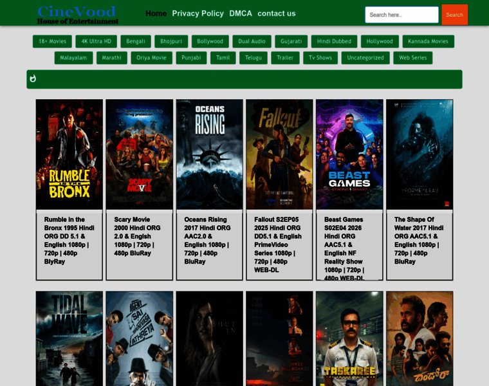Open the Three Billboards poster
This screenshot has height=386, width=489.
point(279,338)
